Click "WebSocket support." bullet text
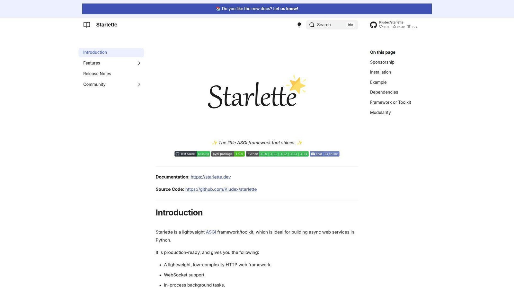This screenshot has height=289, width=514. pyautogui.click(x=185, y=275)
